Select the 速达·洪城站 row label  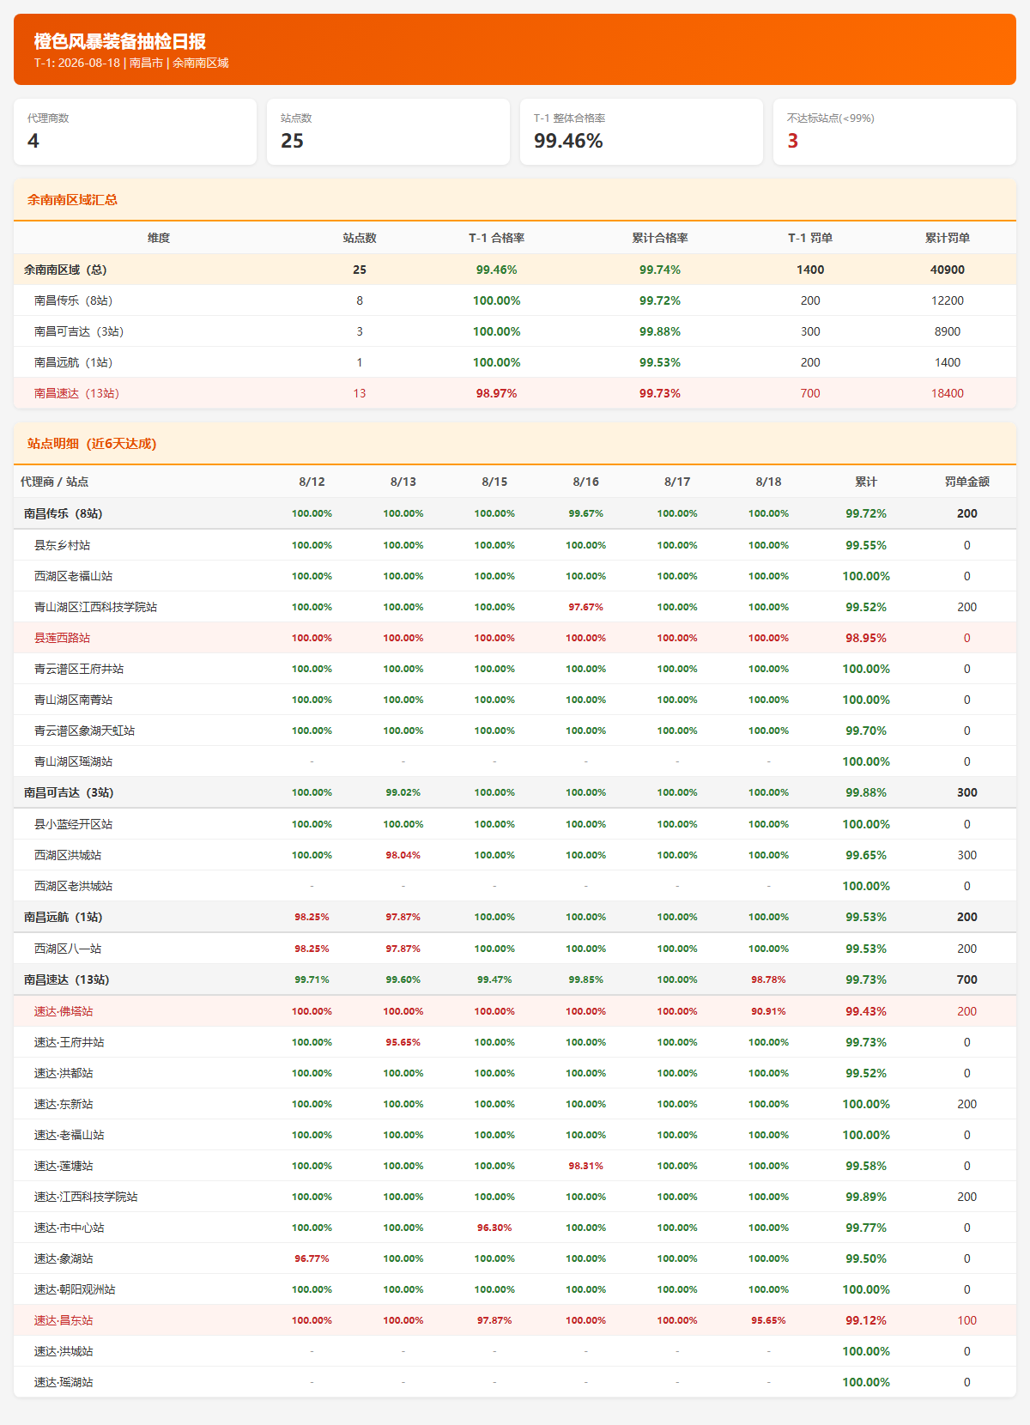pyautogui.click(x=64, y=1351)
